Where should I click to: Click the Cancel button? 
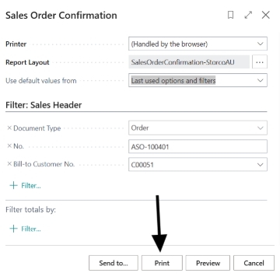(254, 263)
